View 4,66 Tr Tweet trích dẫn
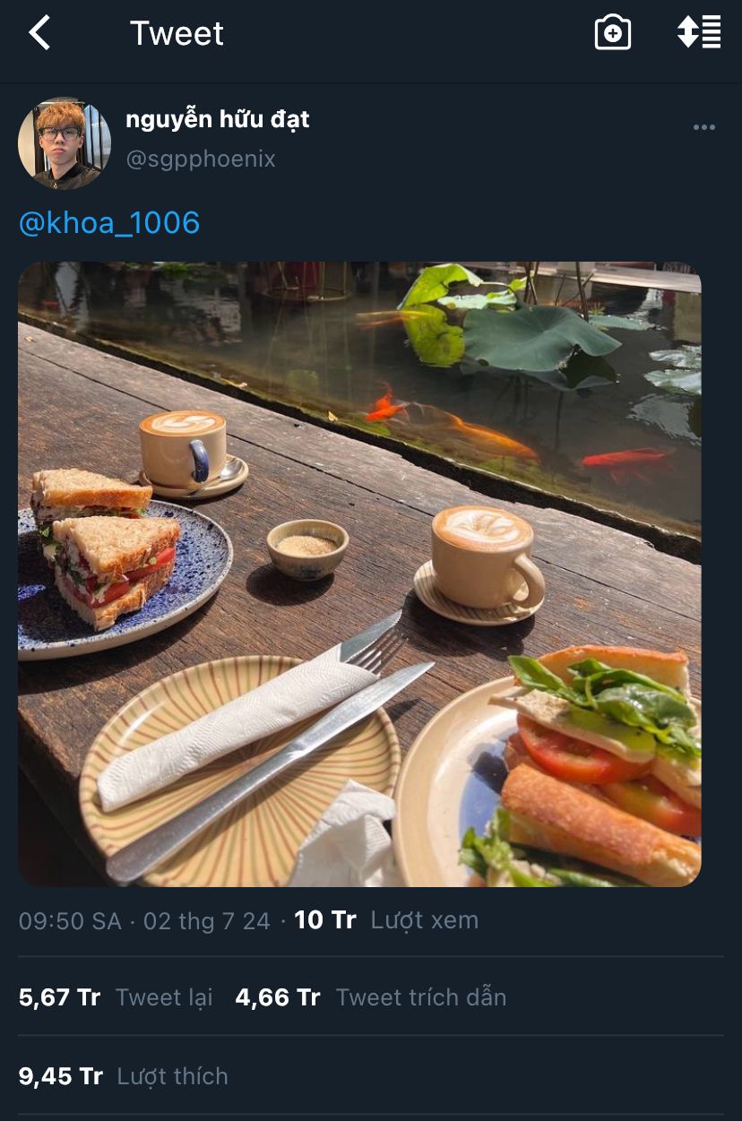 click(x=371, y=997)
